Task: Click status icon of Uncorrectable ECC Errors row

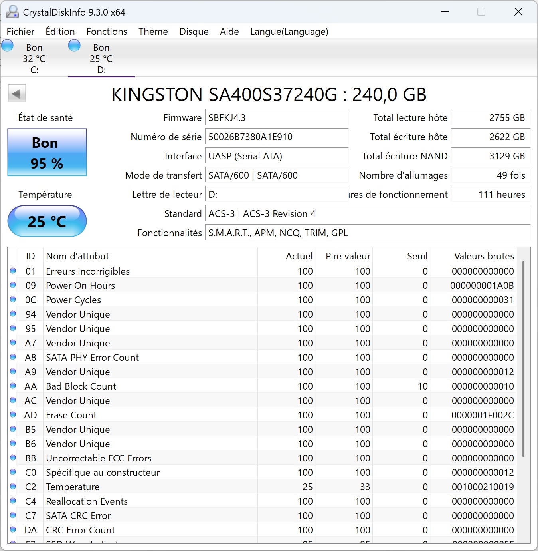Action: (x=13, y=458)
